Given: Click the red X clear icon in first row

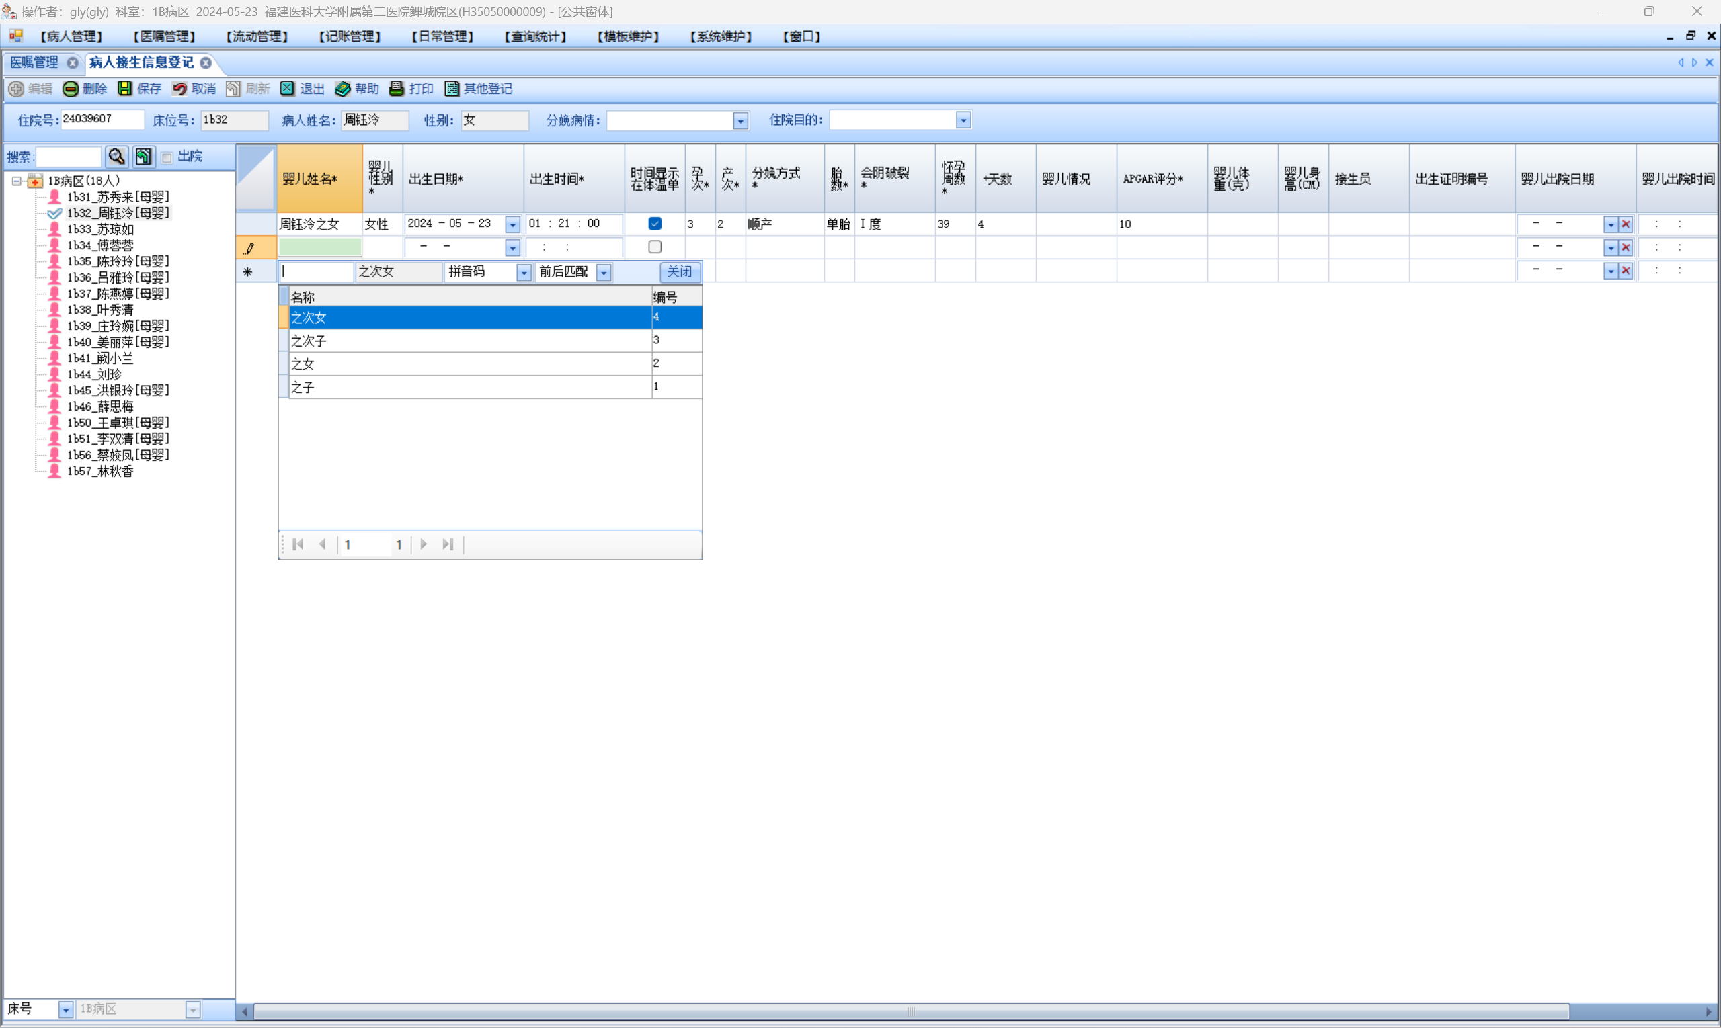Looking at the screenshot, I should point(1626,224).
